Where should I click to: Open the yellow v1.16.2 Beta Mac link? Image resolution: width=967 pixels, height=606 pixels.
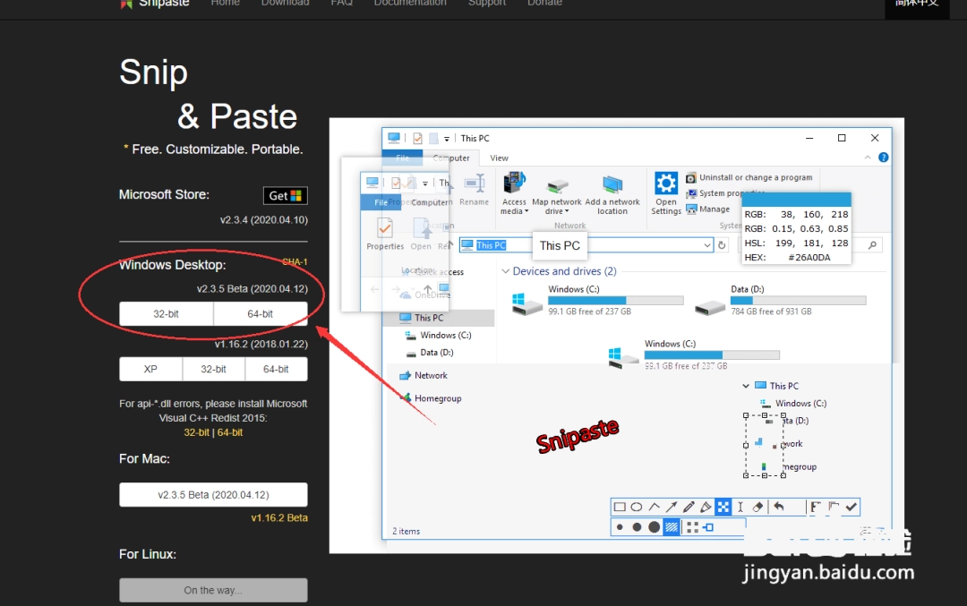coord(279,518)
